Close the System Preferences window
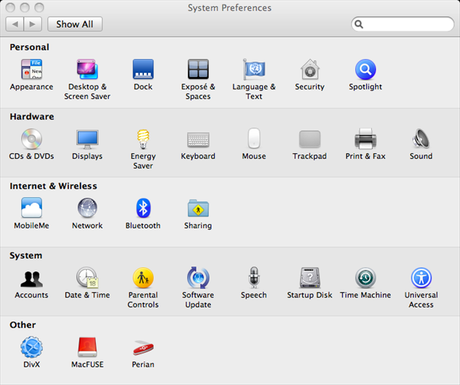460x385 pixels. point(11,7)
